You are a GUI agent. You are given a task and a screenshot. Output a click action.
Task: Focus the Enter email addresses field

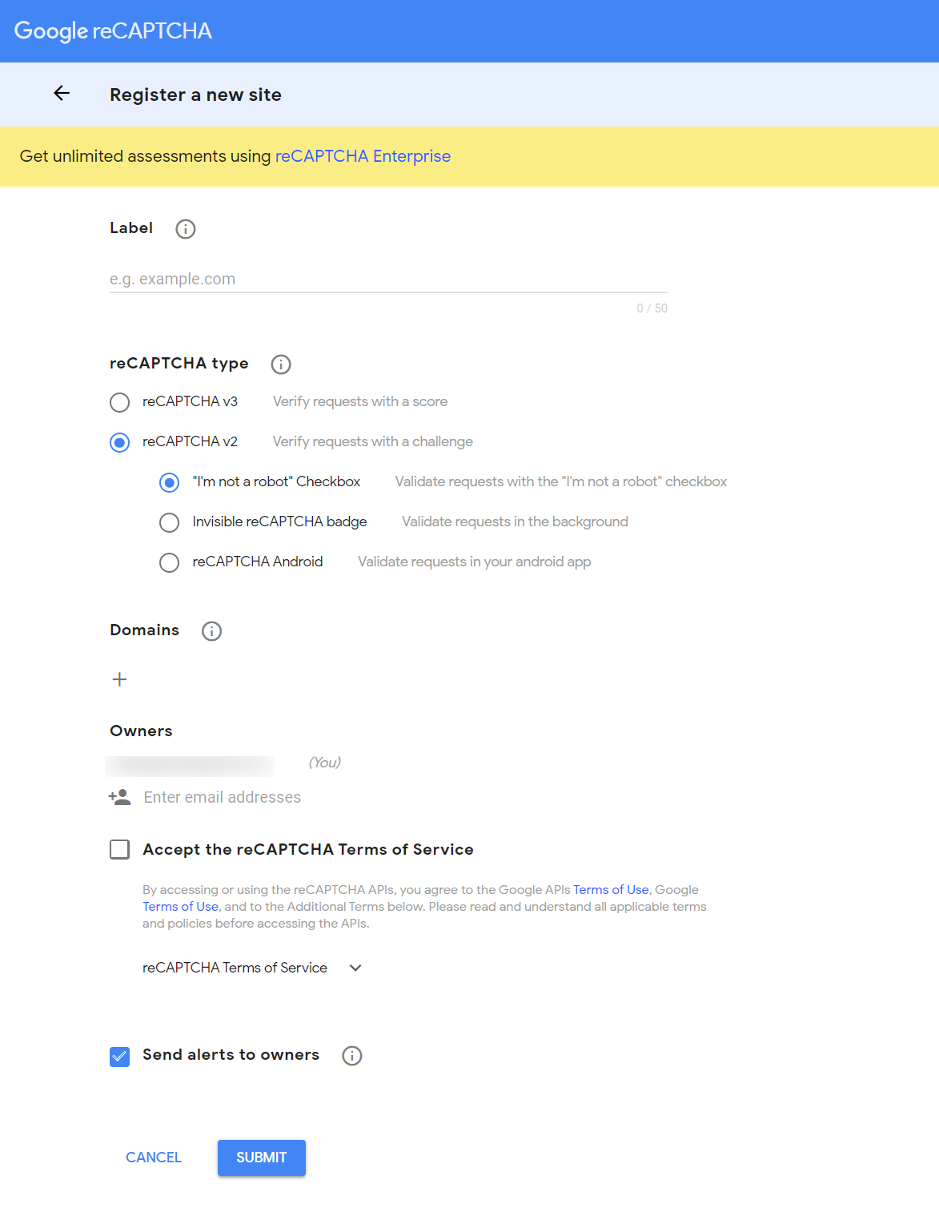pyautogui.click(x=223, y=797)
